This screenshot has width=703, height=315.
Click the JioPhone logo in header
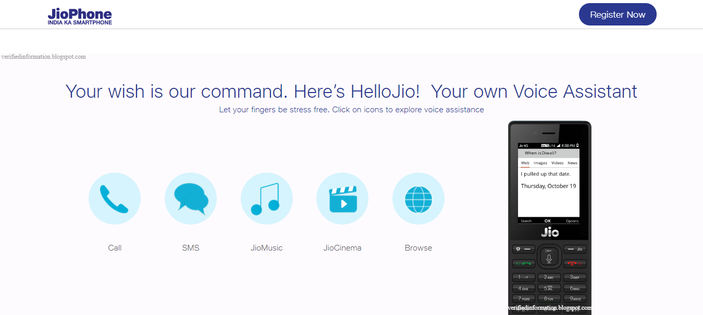80,17
